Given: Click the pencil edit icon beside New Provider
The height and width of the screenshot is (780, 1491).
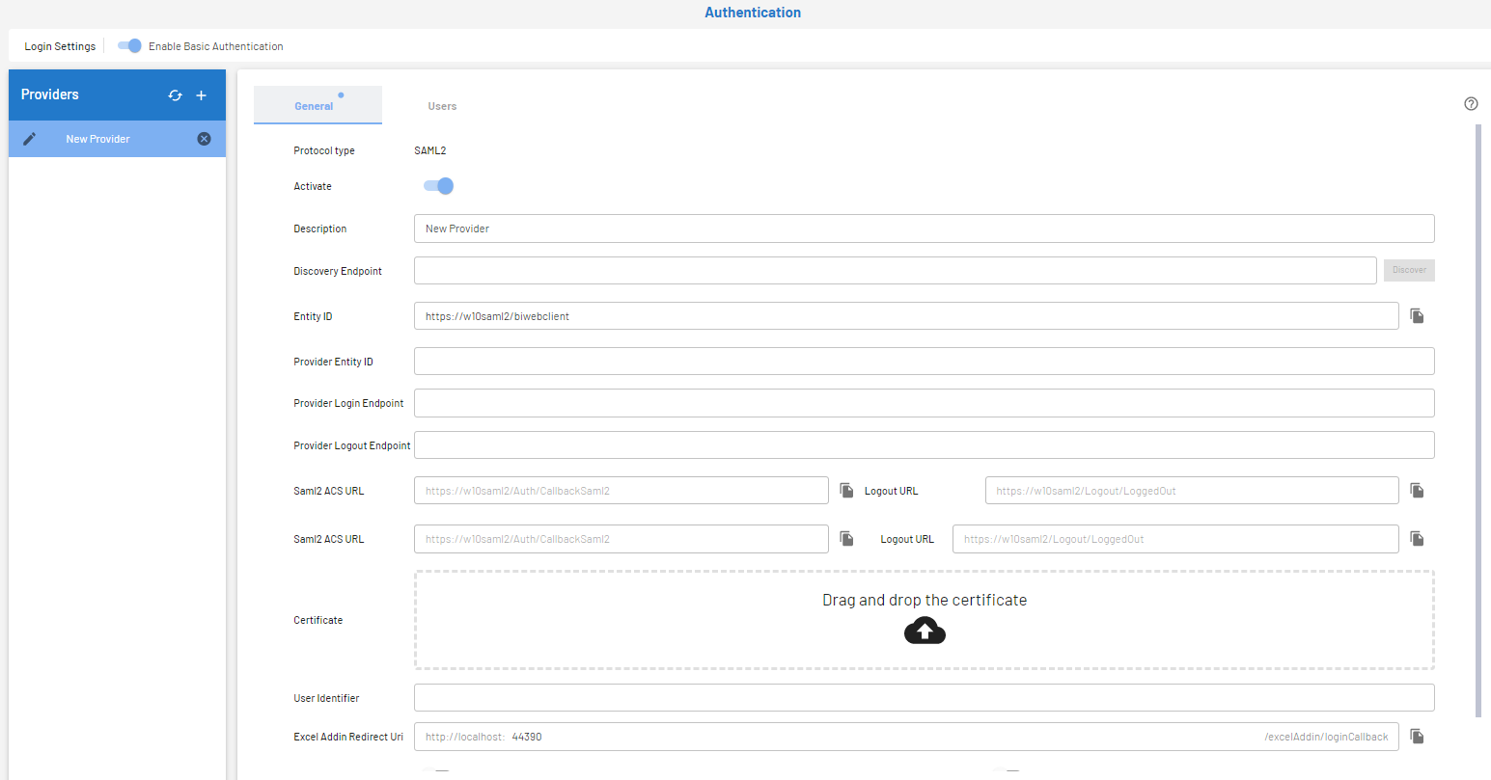Looking at the screenshot, I should pos(30,139).
